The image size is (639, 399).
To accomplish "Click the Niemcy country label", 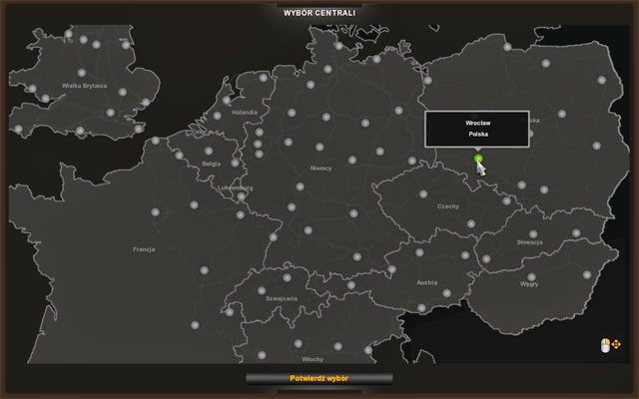I will (x=320, y=169).
